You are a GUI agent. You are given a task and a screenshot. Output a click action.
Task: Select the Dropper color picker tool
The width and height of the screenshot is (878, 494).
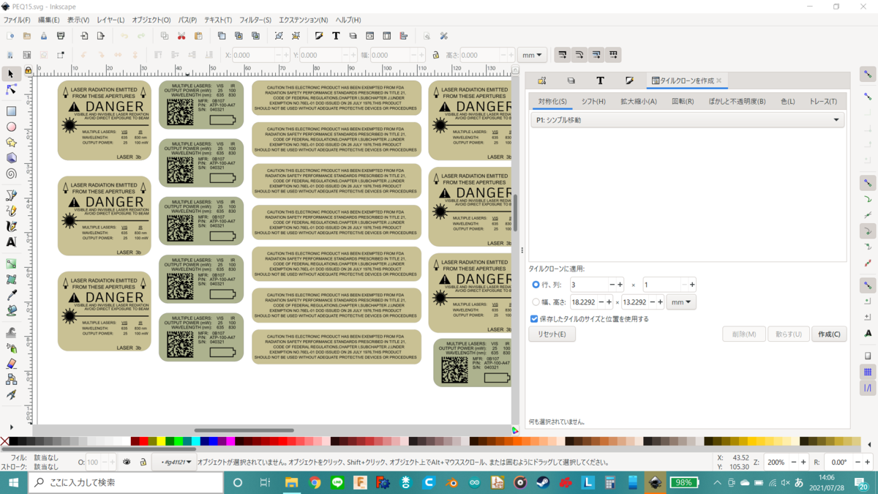pyautogui.click(x=11, y=295)
